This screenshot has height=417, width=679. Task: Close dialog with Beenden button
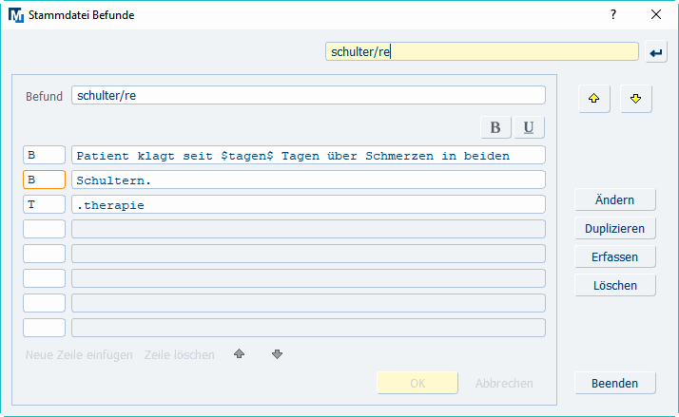click(x=615, y=383)
